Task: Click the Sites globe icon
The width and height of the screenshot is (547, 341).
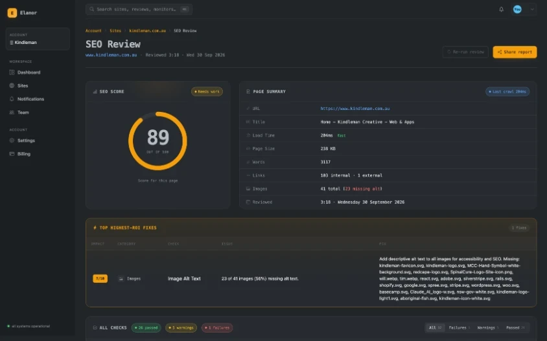Action: tap(12, 85)
